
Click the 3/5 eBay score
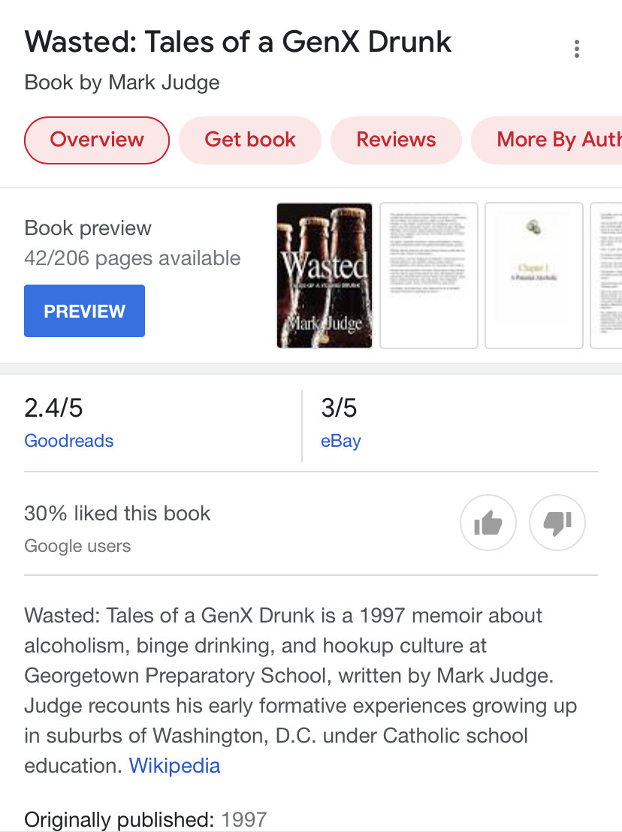(x=339, y=408)
